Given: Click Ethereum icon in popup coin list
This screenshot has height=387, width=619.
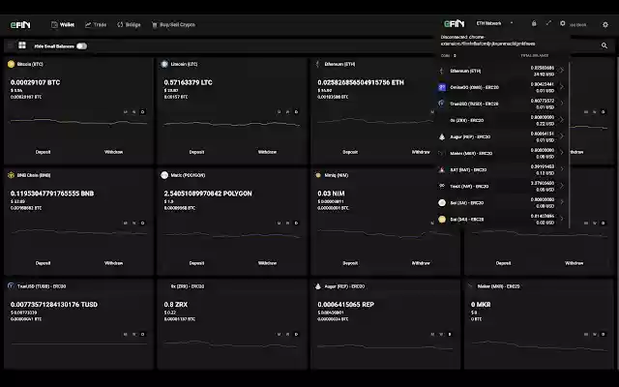Looking at the screenshot, I should (442, 71).
